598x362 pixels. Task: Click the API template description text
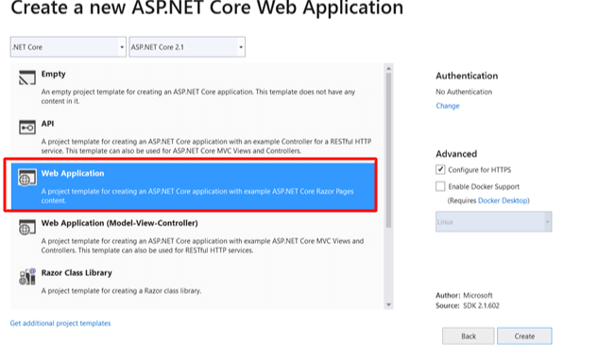[206, 147]
